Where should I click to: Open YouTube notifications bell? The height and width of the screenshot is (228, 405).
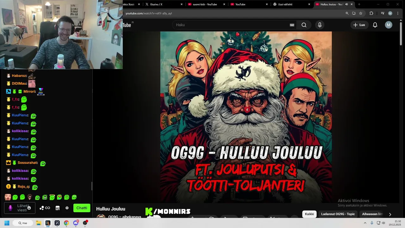click(375, 25)
